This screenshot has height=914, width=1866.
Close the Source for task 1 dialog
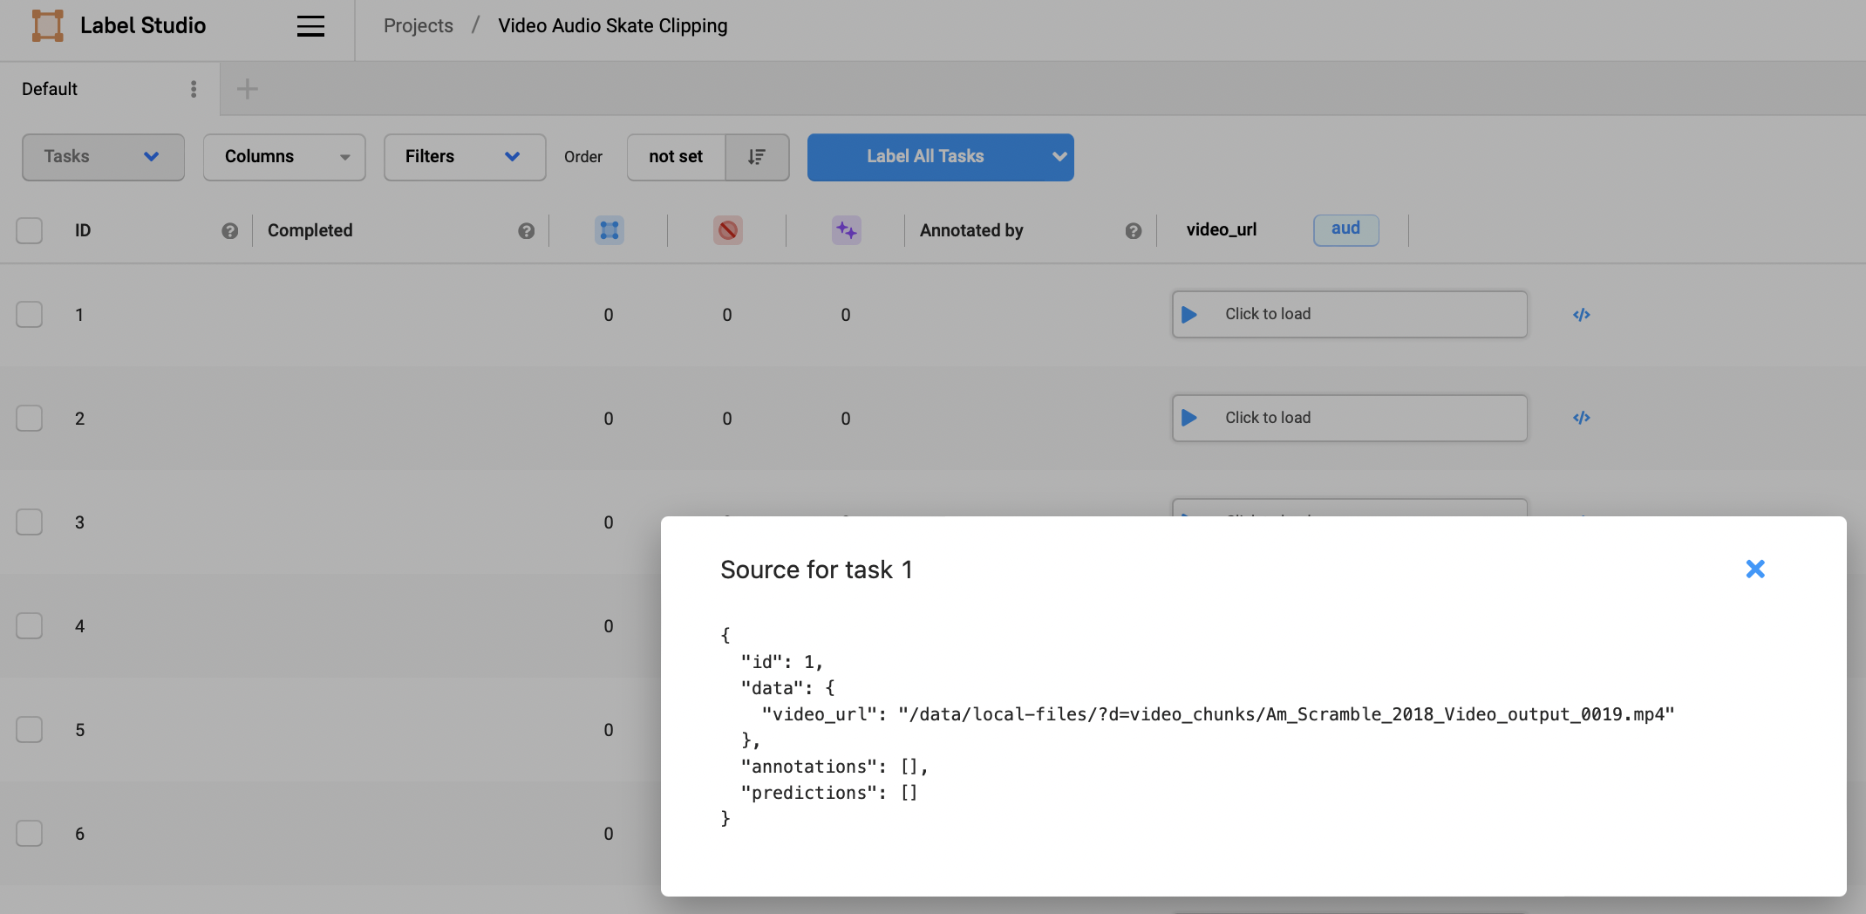pyautogui.click(x=1755, y=569)
